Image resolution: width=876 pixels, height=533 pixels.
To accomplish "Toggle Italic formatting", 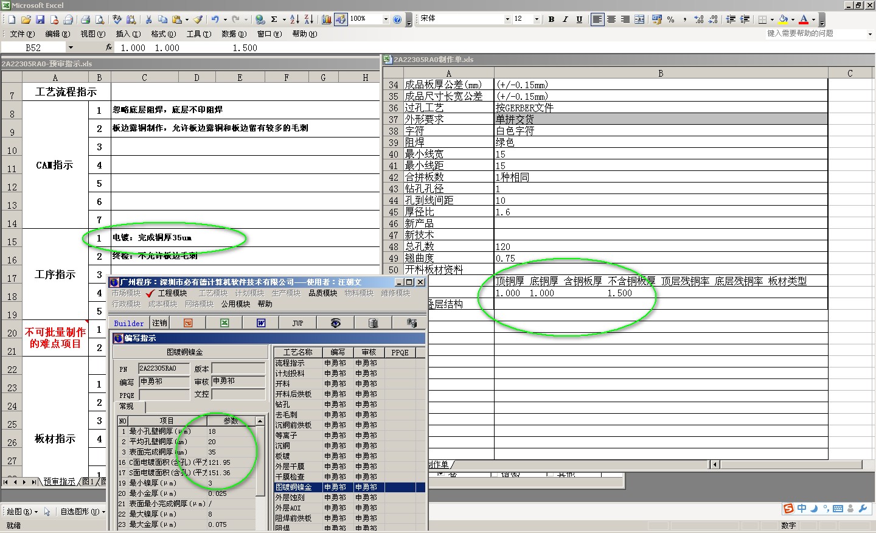I will 565,19.
